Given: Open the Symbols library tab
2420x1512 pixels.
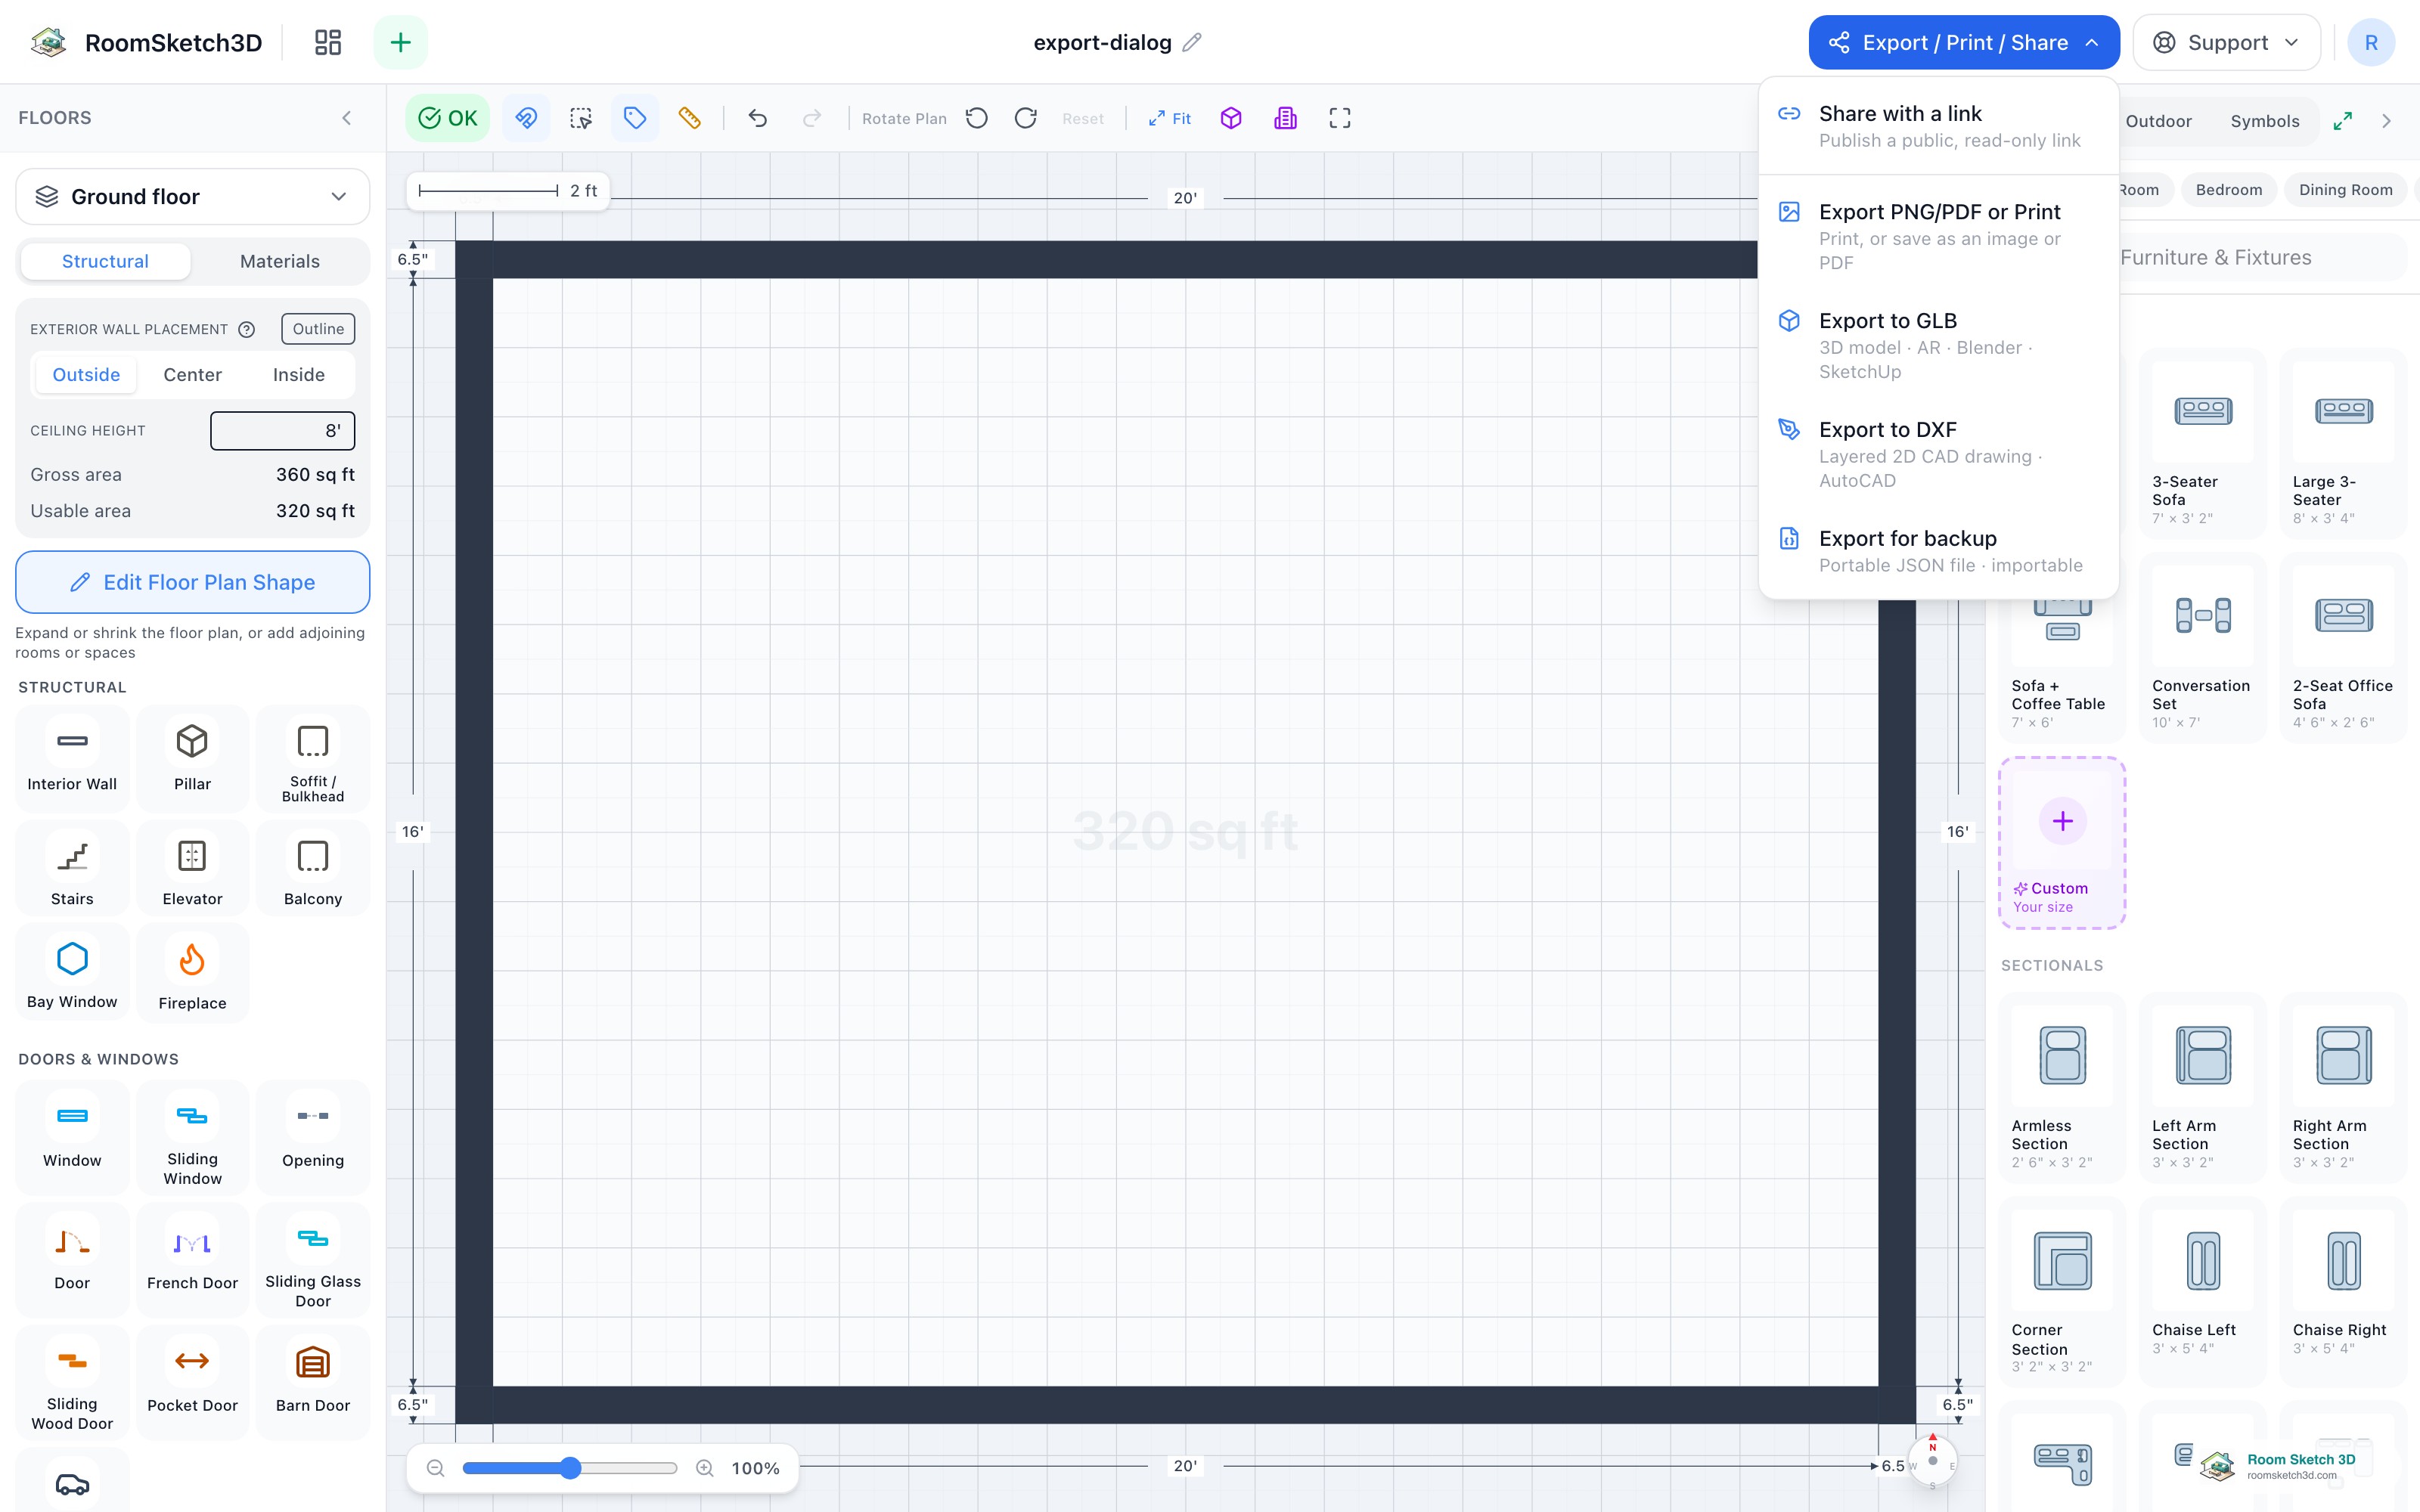Looking at the screenshot, I should pyautogui.click(x=2265, y=121).
